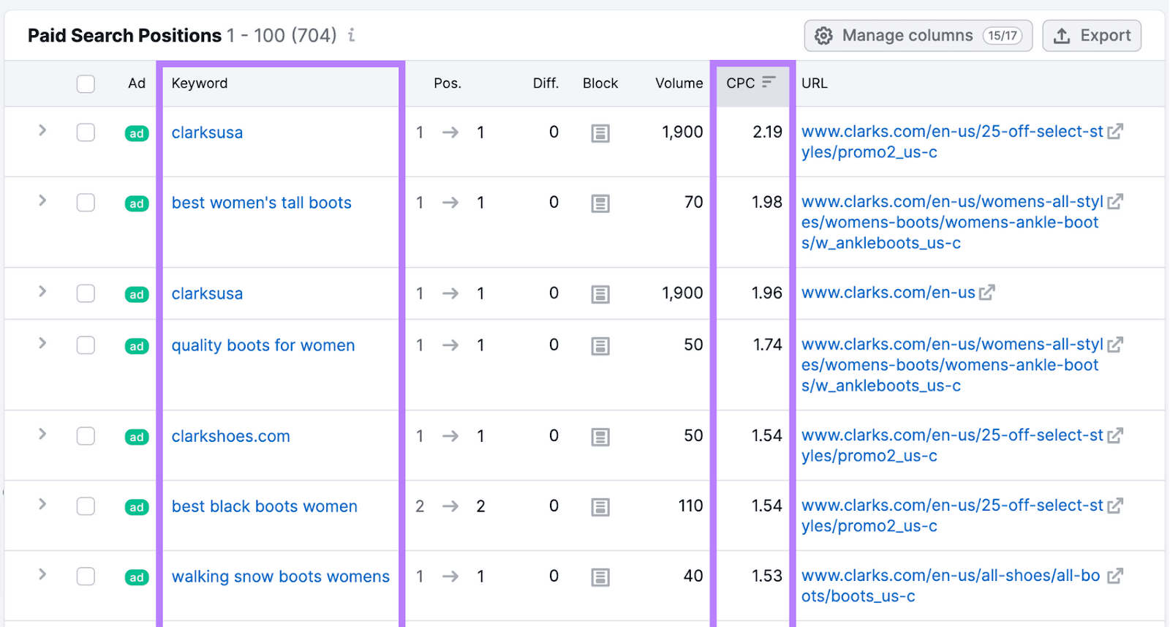The width and height of the screenshot is (1170, 627).
Task: View the block icon for quality boots for women
Action: pos(600,346)
